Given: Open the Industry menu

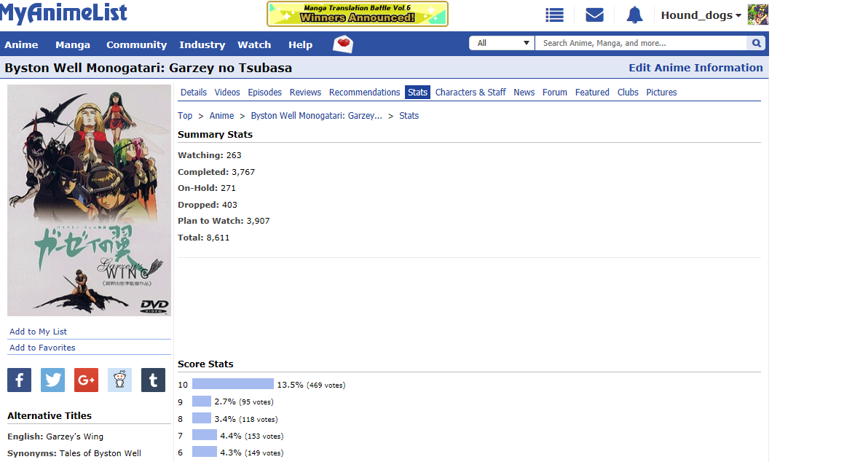Looking at the screenshot, I should tap(202, 44).
